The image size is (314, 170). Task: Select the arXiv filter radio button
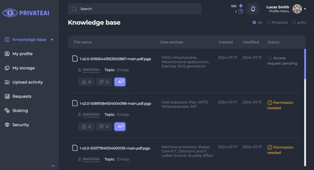[294, 23]
